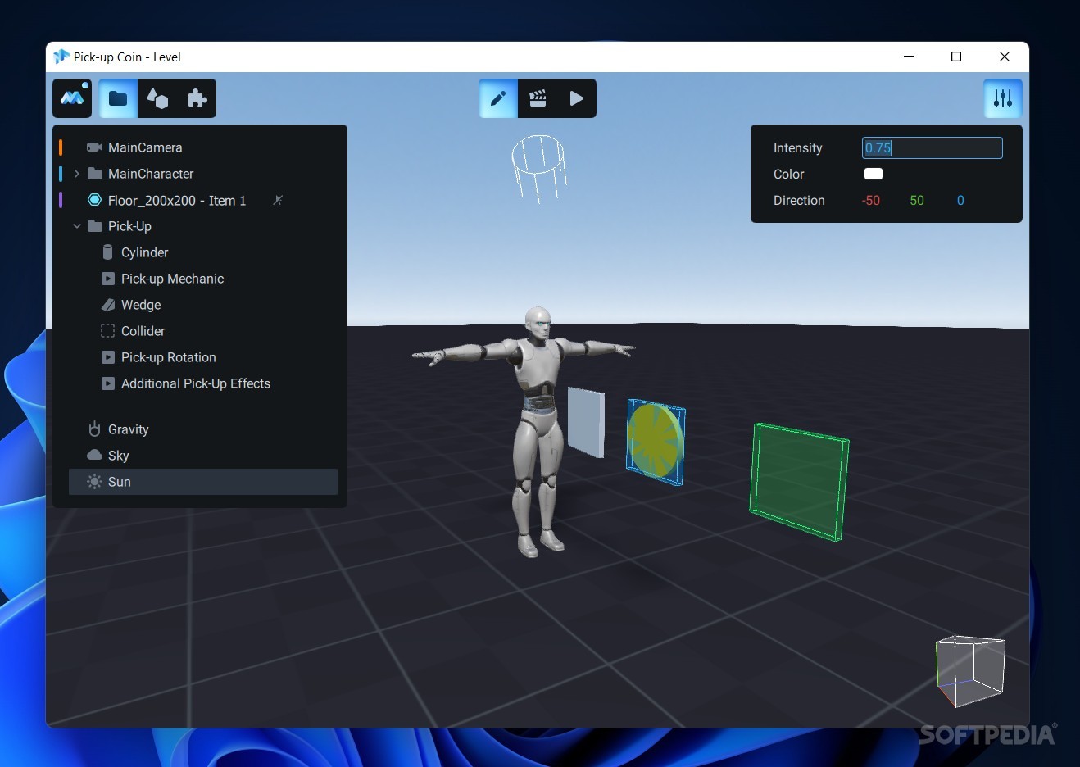Select the white camera wireframe gizmo
Viewport: 1080px width, 767px height.
(x=538, y=168)
